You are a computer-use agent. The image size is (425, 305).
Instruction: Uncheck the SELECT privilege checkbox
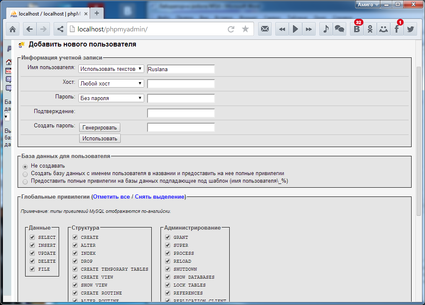[32, 237]
